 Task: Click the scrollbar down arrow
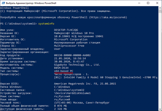point(160,109)
